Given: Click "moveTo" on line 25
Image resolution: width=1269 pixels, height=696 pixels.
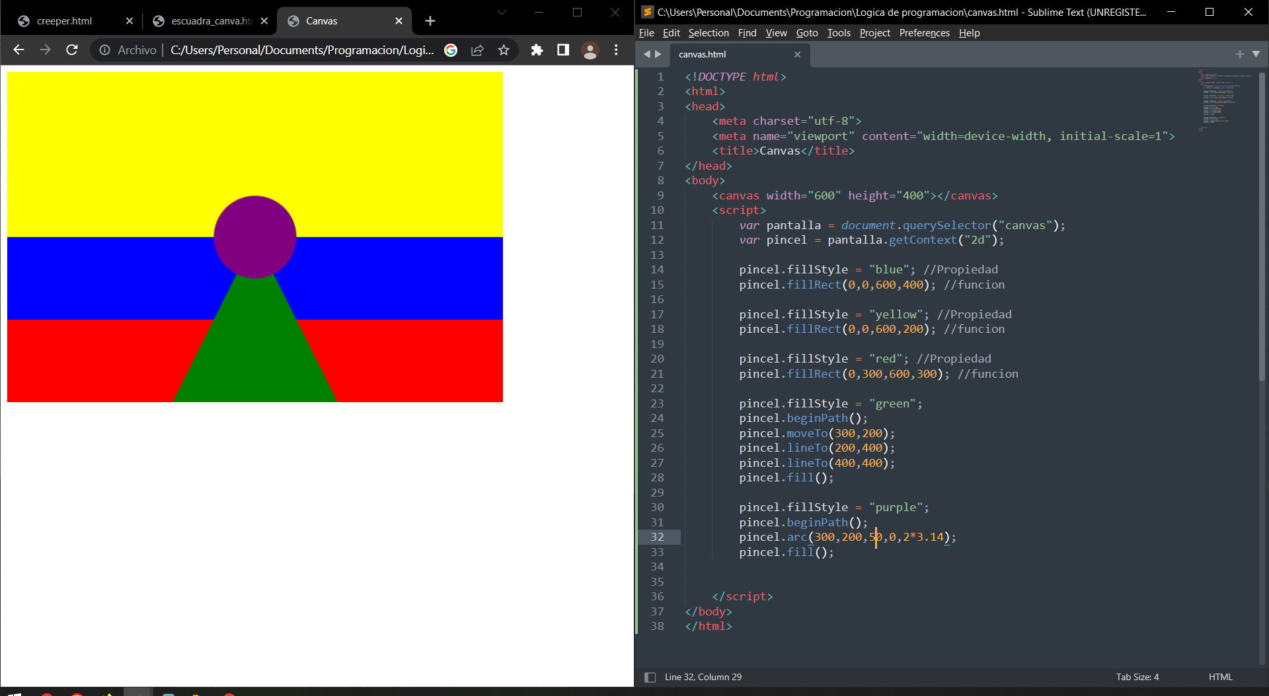Looking at the screenshot, I should 807,433.
